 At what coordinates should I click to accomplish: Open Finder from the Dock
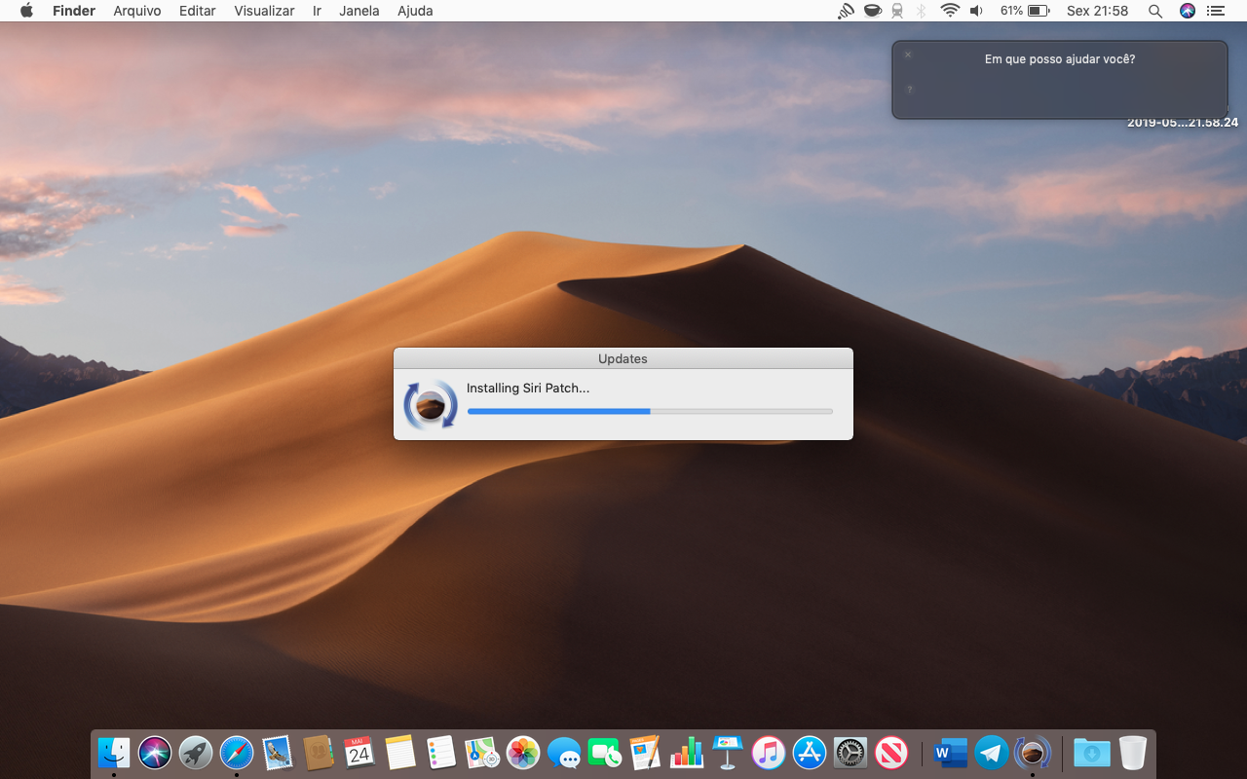[x=114, y=752]
